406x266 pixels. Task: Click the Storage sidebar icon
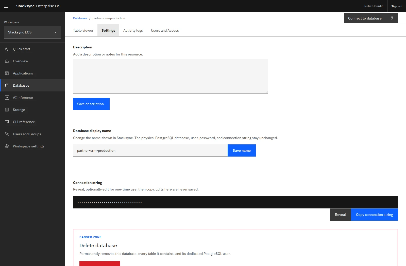pyautogui.click(x=7, y=110)
